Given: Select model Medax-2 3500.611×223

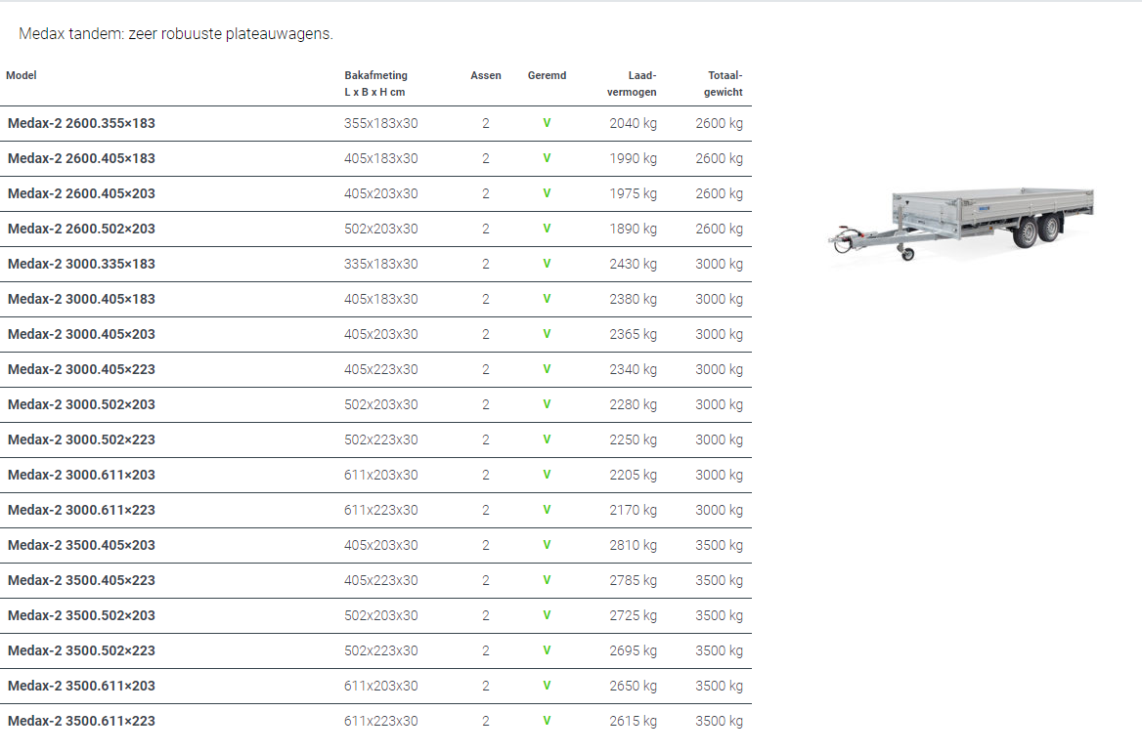Looking at the screenshot, I should [x=81, y=721].
